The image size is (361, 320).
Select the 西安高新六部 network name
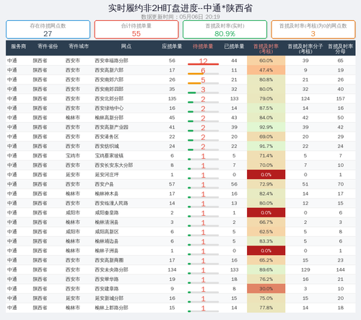coord(109,70)
